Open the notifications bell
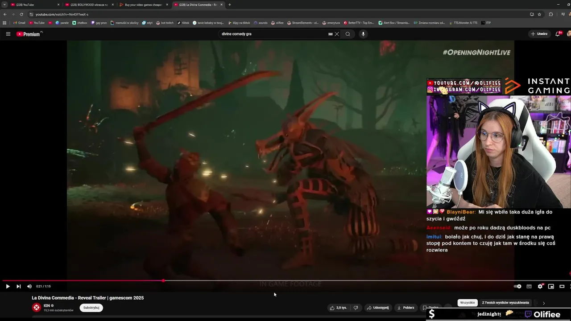Screen dimensions: 571x321 click(x=558, y=34)
